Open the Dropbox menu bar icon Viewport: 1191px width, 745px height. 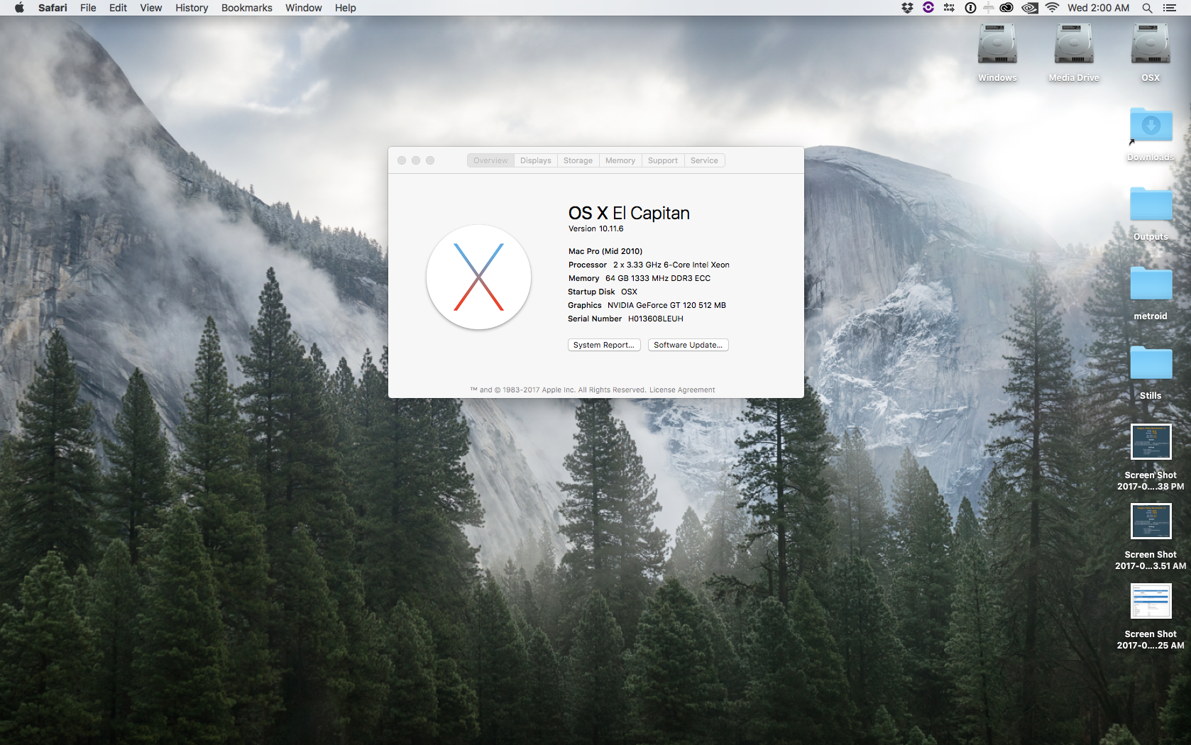tap(907, 8)
